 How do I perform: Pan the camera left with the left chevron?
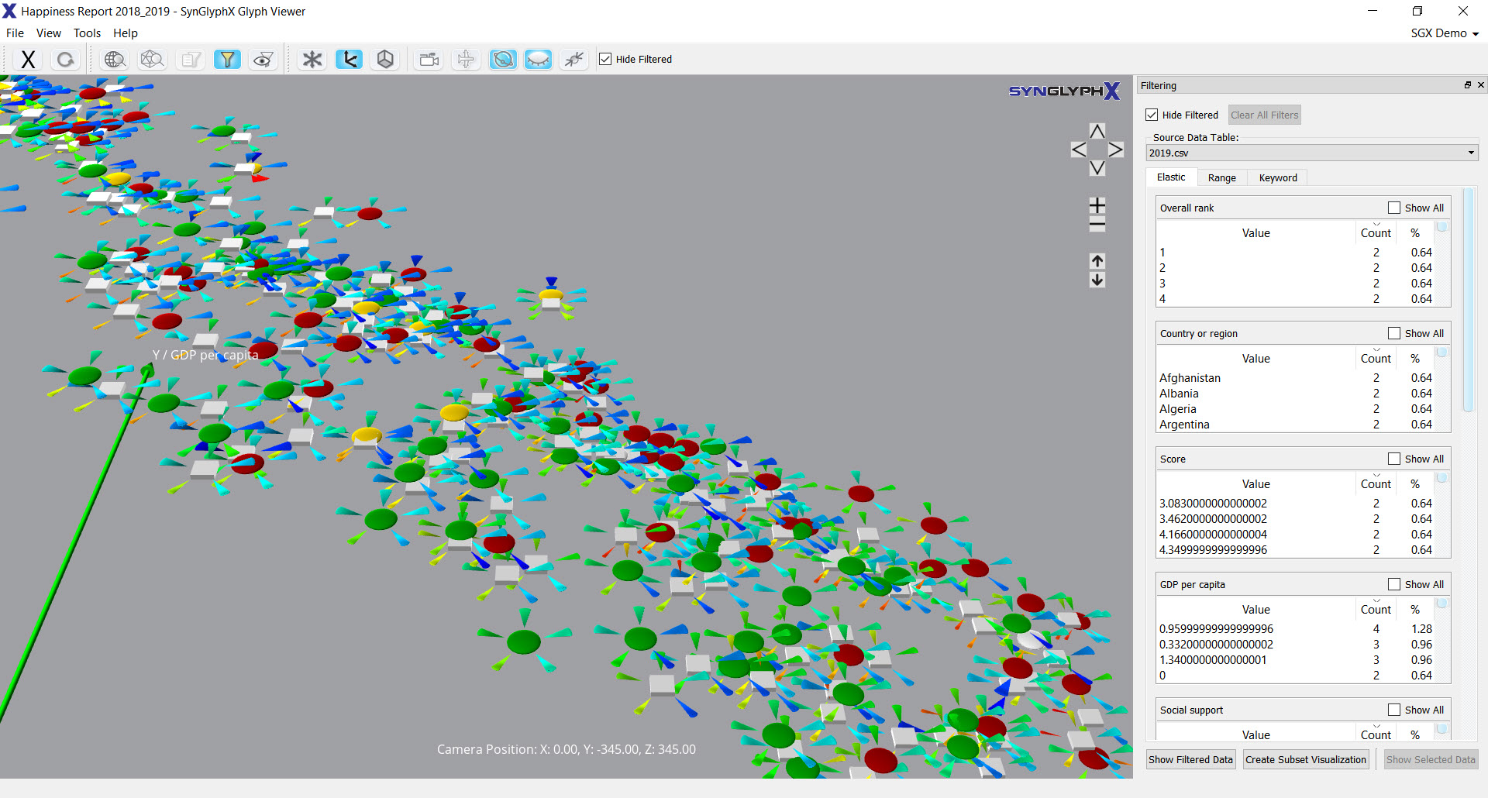click(x=1079, y=150)
